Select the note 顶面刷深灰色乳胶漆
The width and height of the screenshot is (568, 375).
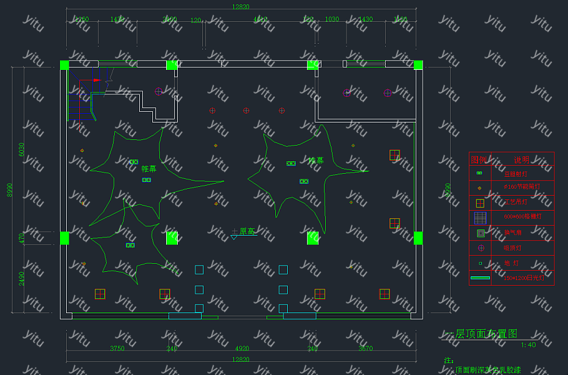click(488, 370)
